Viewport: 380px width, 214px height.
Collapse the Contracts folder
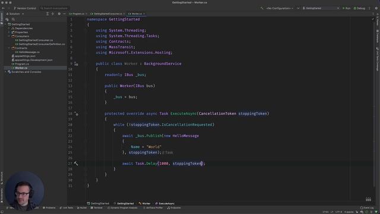[9, 48]
